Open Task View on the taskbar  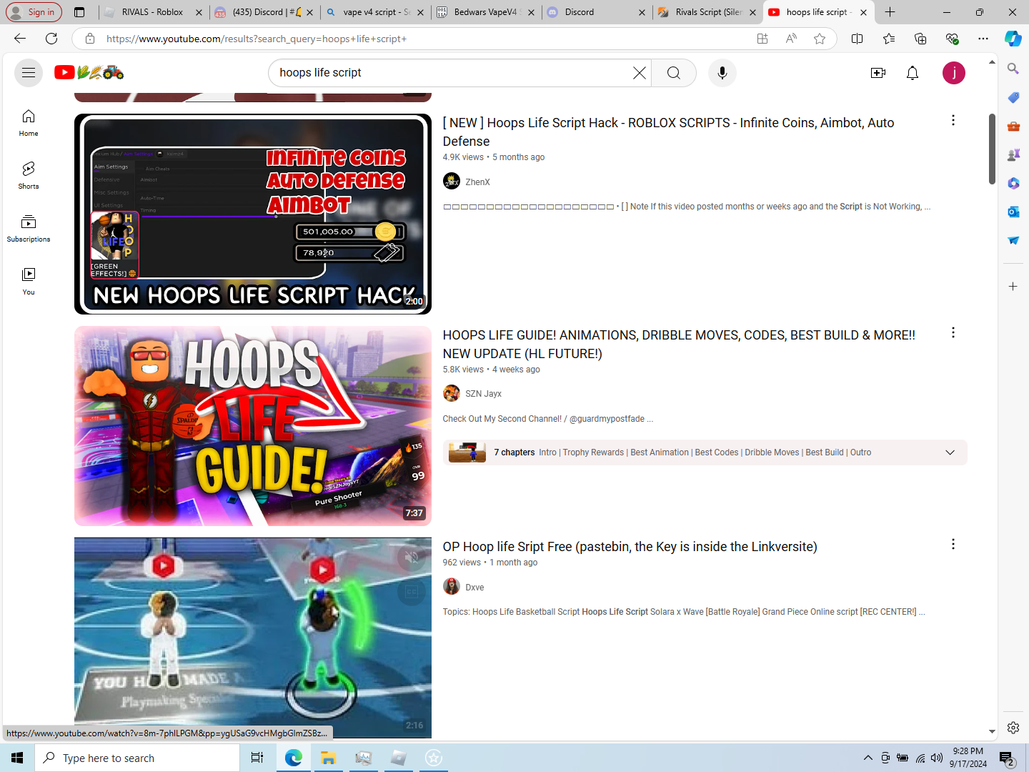coord(257,758)
